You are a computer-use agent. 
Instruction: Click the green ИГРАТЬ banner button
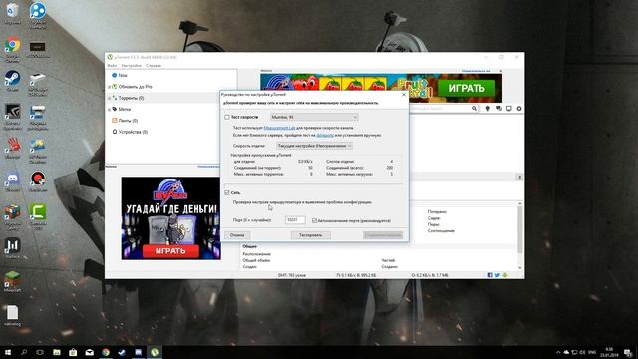pyautogui.click(x=467, y=88)
